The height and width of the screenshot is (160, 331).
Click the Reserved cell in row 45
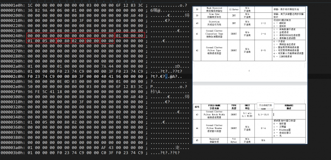tap(214, 141)
